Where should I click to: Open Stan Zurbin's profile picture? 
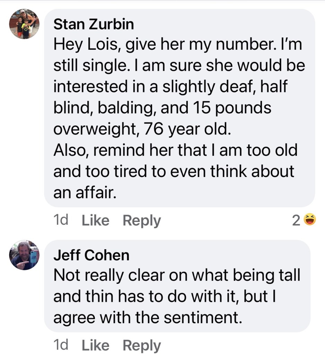(24, 24)
